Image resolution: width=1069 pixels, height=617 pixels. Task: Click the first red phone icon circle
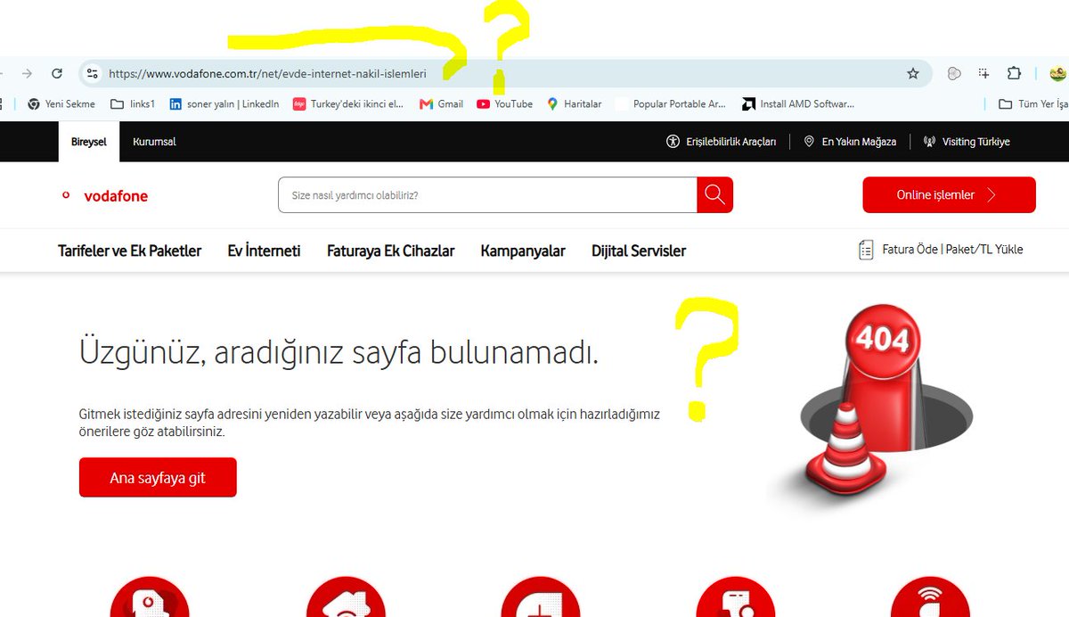(150, 597)
